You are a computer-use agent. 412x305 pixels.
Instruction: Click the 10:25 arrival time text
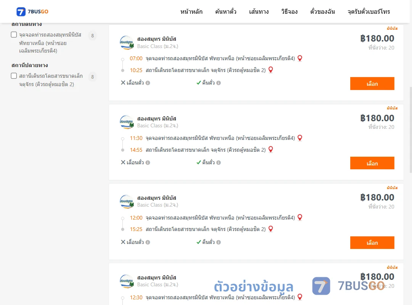click(136, 70)
